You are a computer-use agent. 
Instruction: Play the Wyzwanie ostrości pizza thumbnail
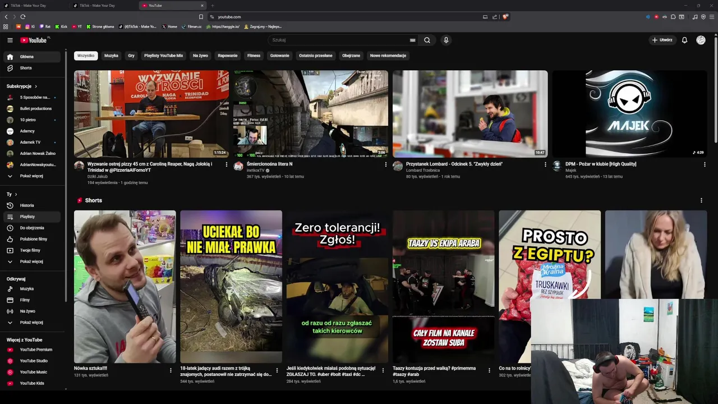pos(151,114)
